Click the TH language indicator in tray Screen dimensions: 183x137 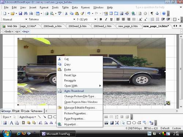click(149, 134)
